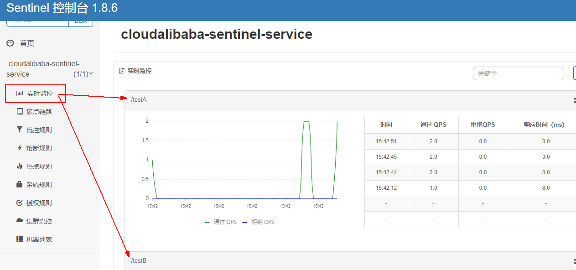Click the dashboard icon beside 首页
Screen dimensions: 576x270
pyautogui.click(x=10, y=43)
